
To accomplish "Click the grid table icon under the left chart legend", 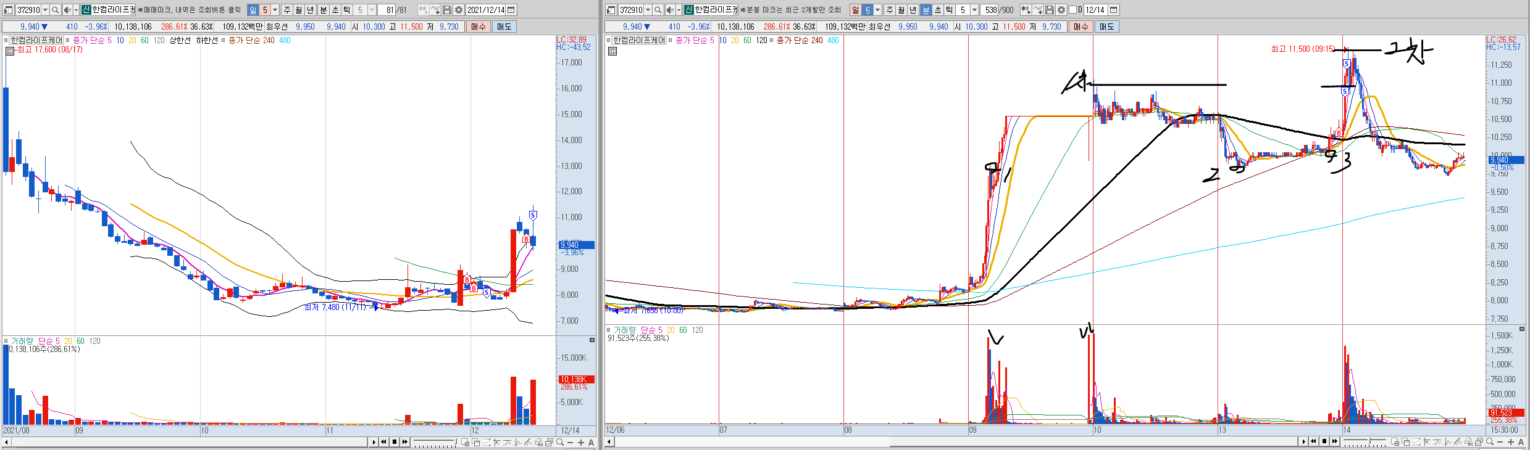I will click(x=10, y=51).
